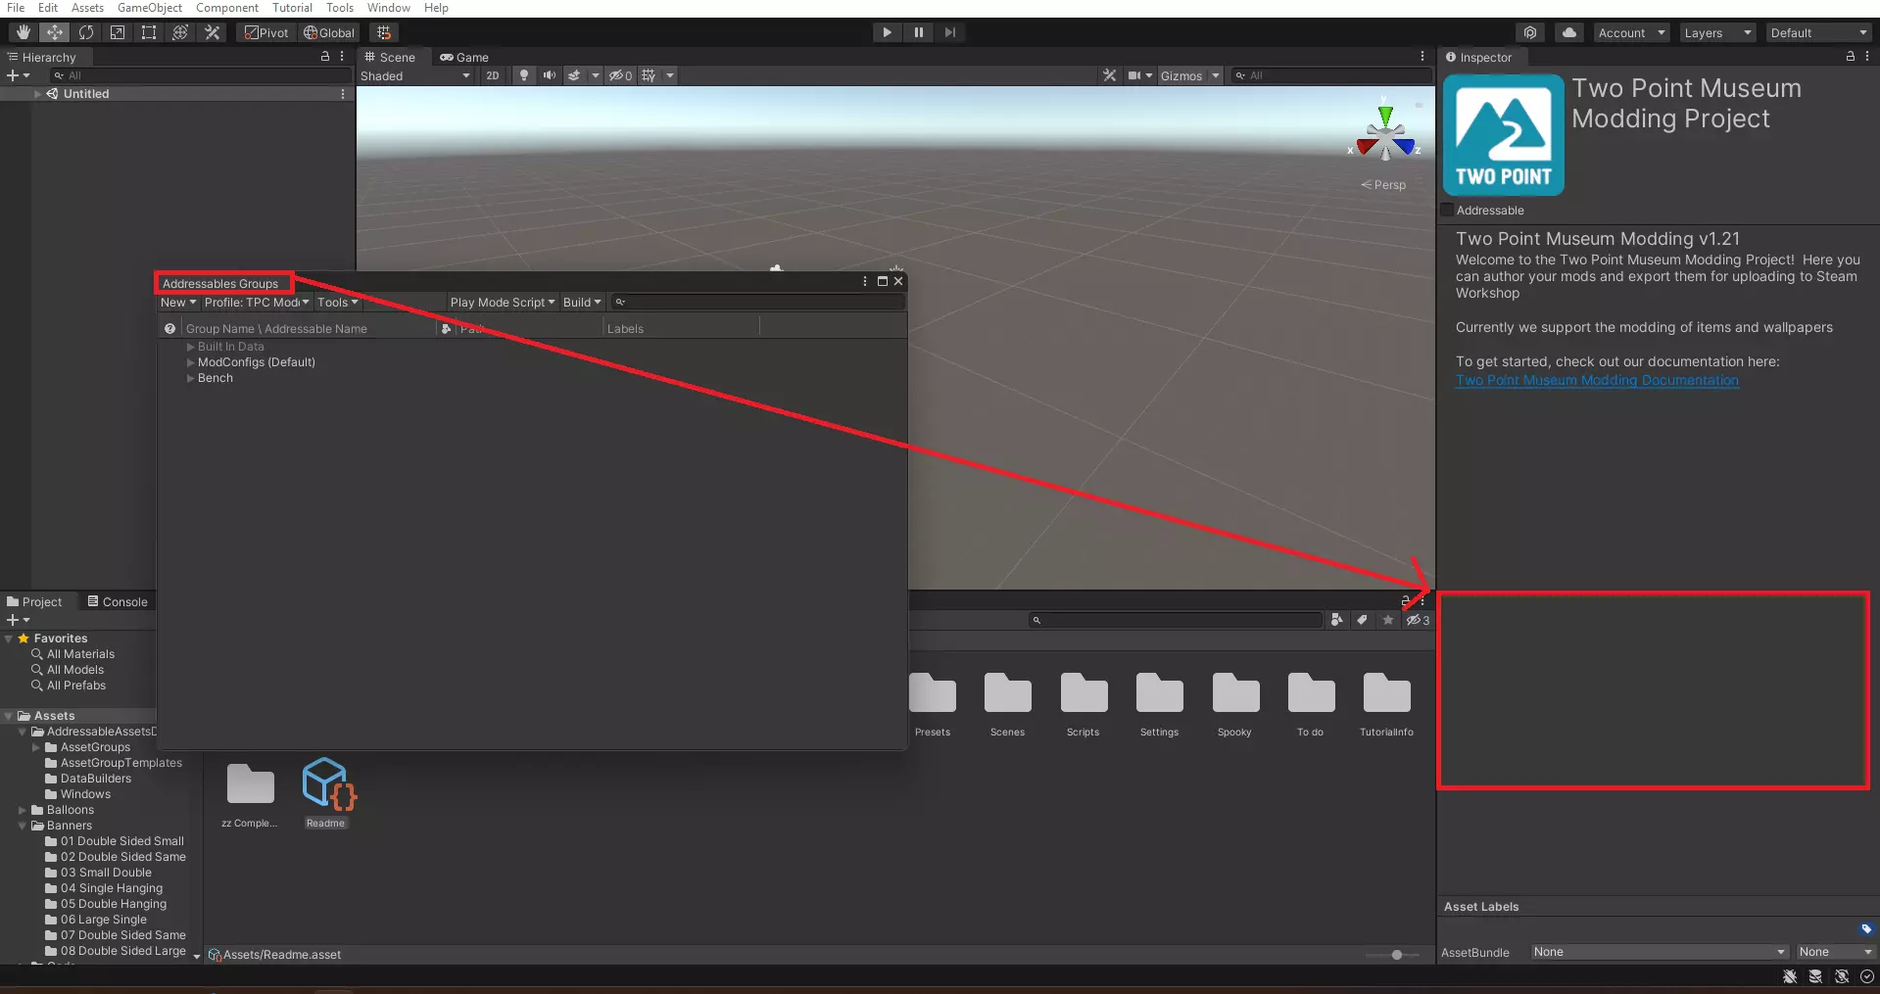This screenshot has height=994, width=1880.
Task: Start Play mode
Action: [x=887, y=32]
